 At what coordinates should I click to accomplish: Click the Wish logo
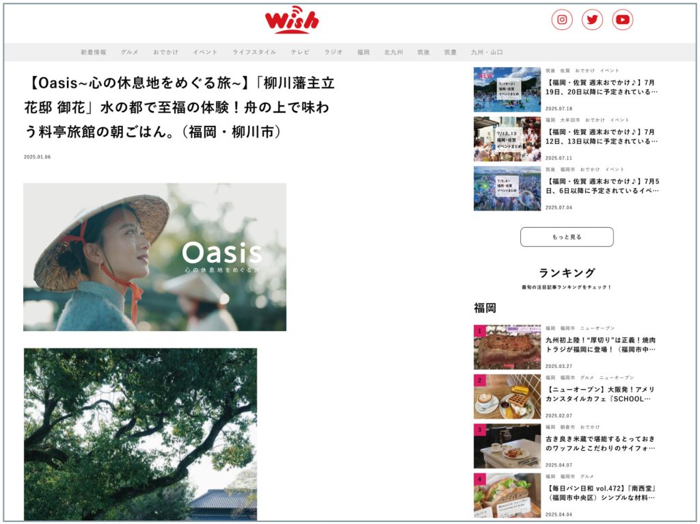[292, 20]
